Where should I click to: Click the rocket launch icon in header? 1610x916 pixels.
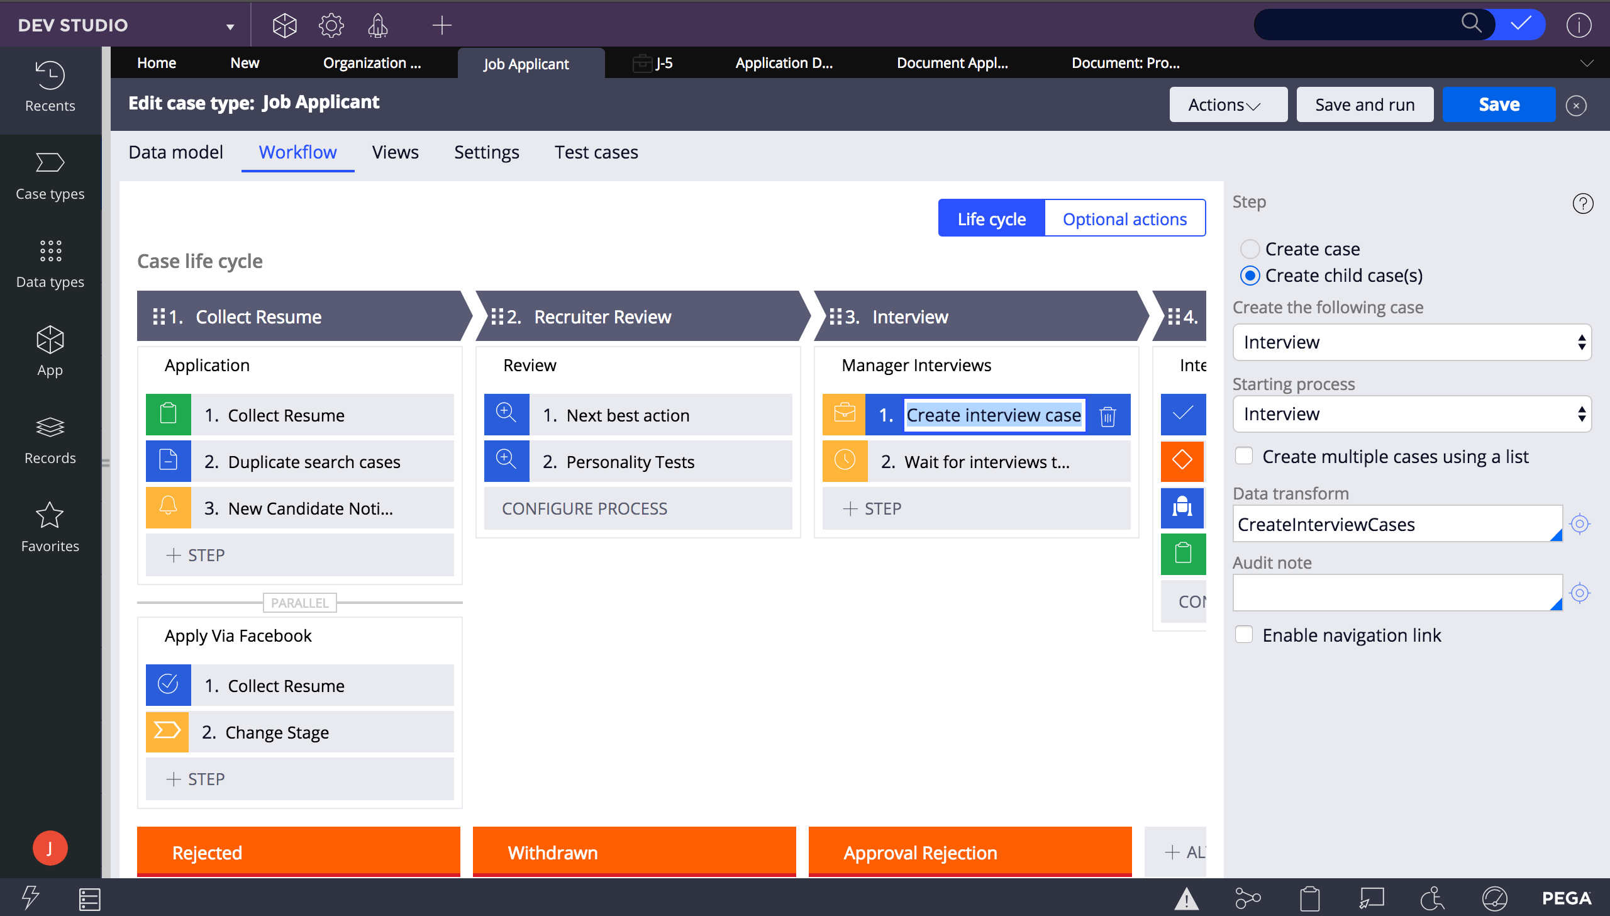pos(377,25)
